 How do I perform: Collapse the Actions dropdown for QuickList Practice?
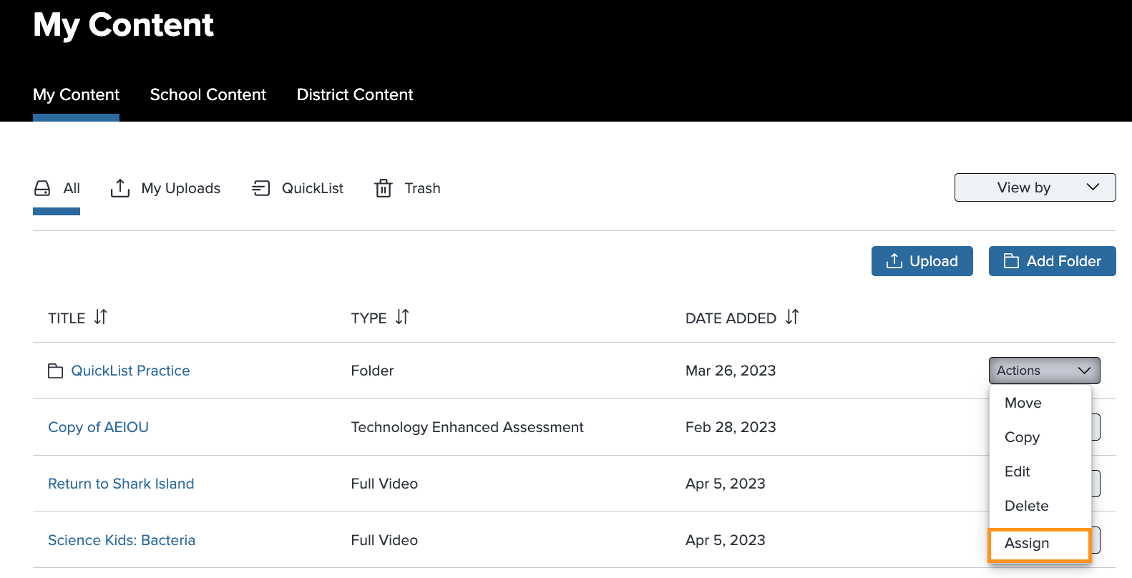pos(1045,371)
